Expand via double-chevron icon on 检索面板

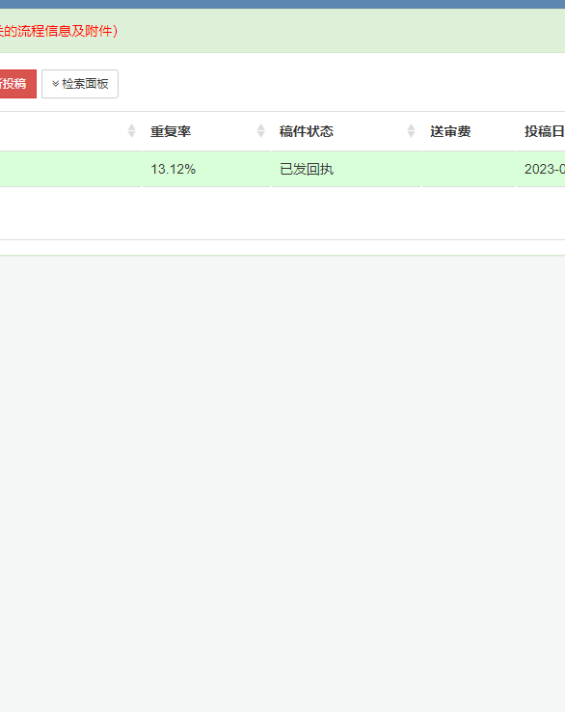coord(55,84)
